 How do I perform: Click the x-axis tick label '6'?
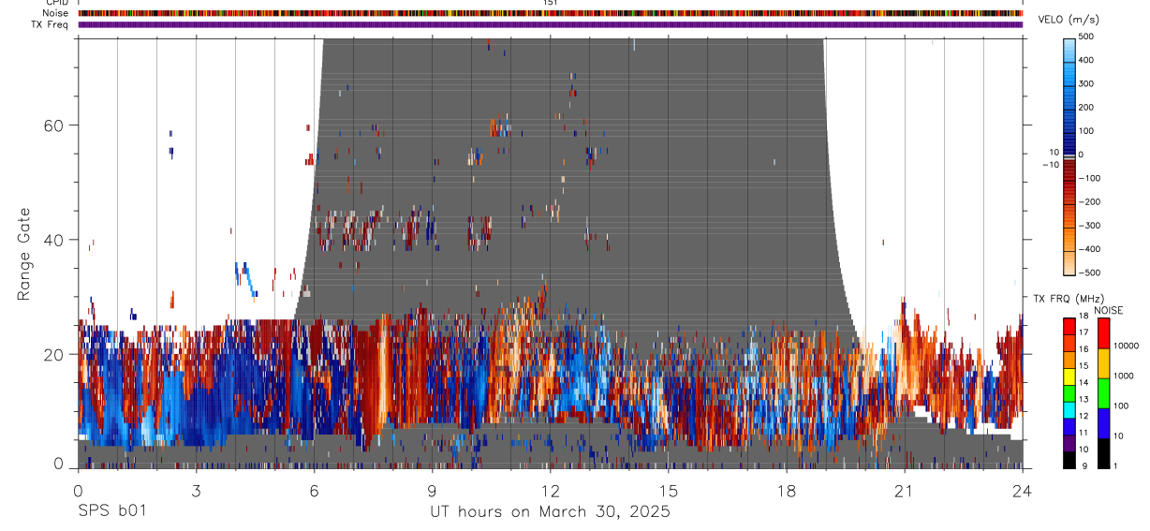click(x=314, y=490)
